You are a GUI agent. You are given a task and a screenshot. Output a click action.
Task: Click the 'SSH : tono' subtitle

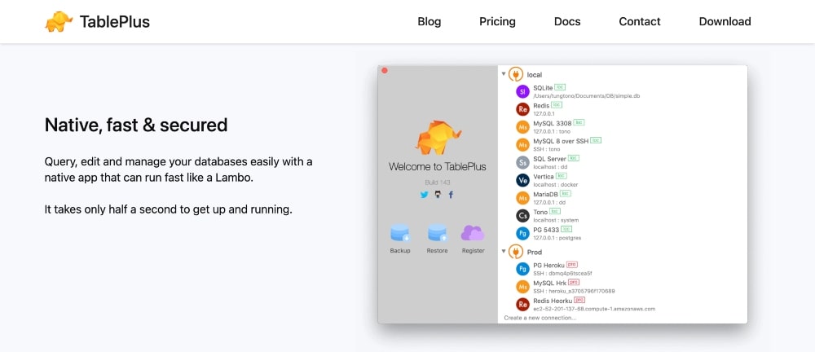547,149
